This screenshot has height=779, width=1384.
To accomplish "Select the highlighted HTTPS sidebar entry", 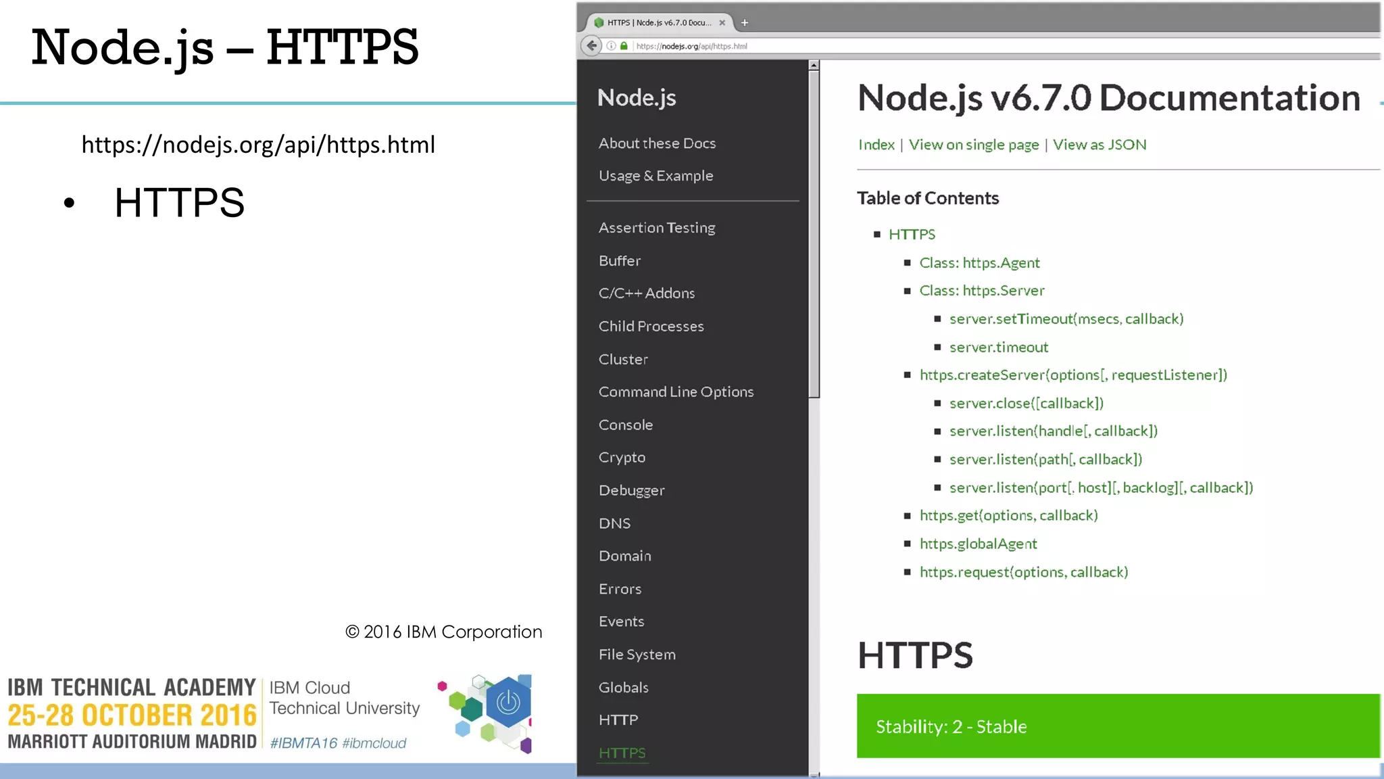I will 622,753.
